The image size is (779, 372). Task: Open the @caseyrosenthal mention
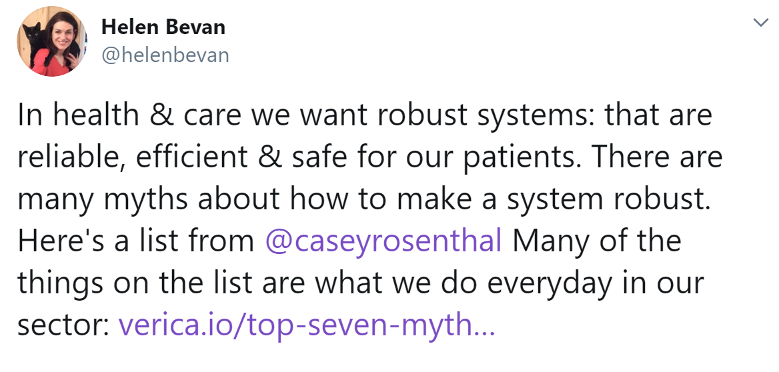383,241
